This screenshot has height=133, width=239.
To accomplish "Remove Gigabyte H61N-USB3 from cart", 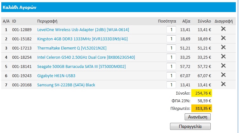I will point(223,75).
